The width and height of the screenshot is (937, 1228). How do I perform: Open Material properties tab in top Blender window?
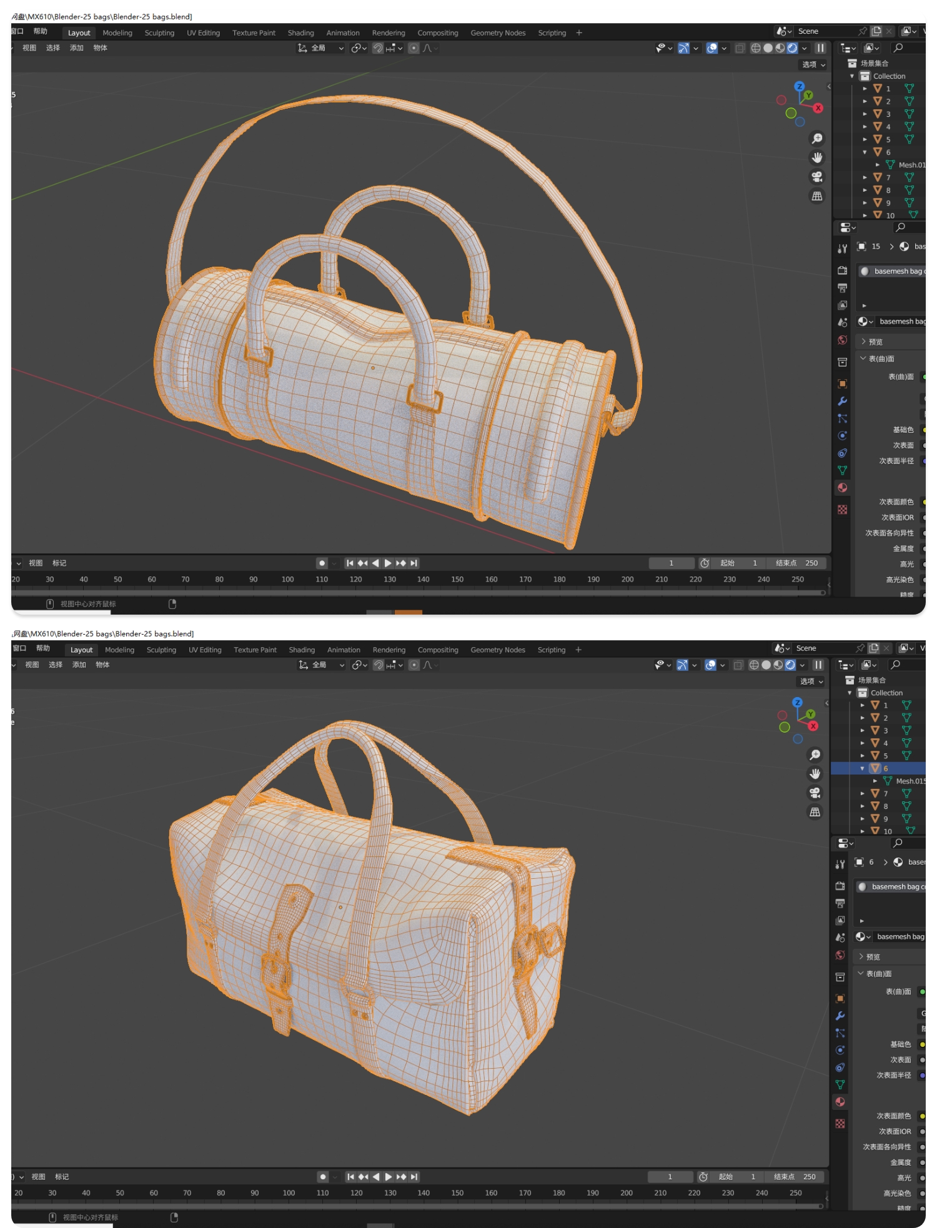842,488
